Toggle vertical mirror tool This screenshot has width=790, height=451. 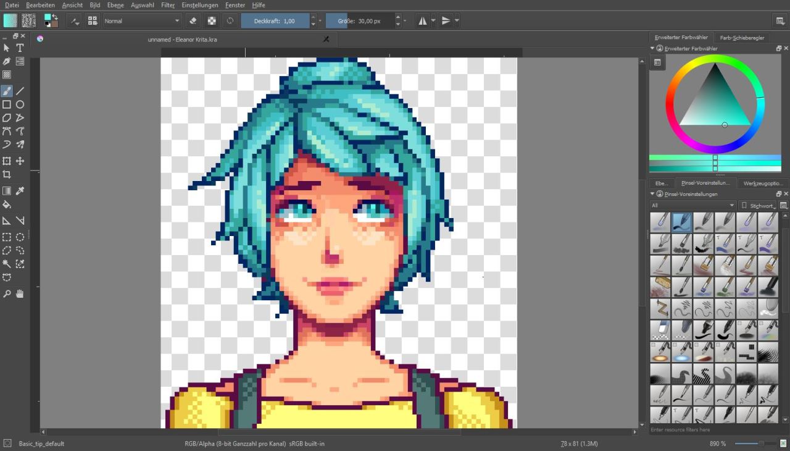pyautogui.click(x=446, y=20)
